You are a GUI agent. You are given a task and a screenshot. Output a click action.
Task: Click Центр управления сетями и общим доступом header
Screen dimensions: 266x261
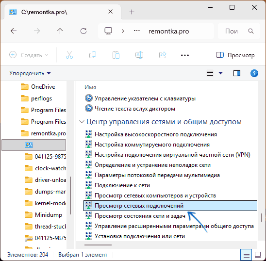(x=164, y=122)
